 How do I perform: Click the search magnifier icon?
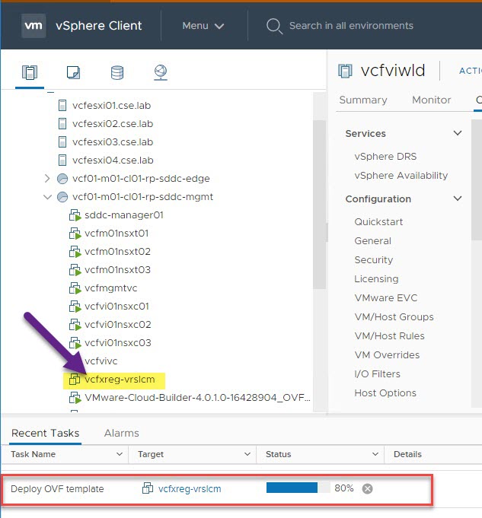click(x=274, y=26)
